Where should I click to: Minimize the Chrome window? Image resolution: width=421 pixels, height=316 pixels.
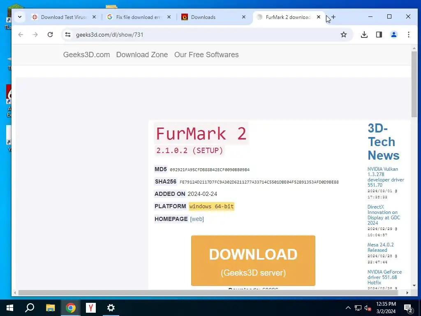[x=370, y=16]
